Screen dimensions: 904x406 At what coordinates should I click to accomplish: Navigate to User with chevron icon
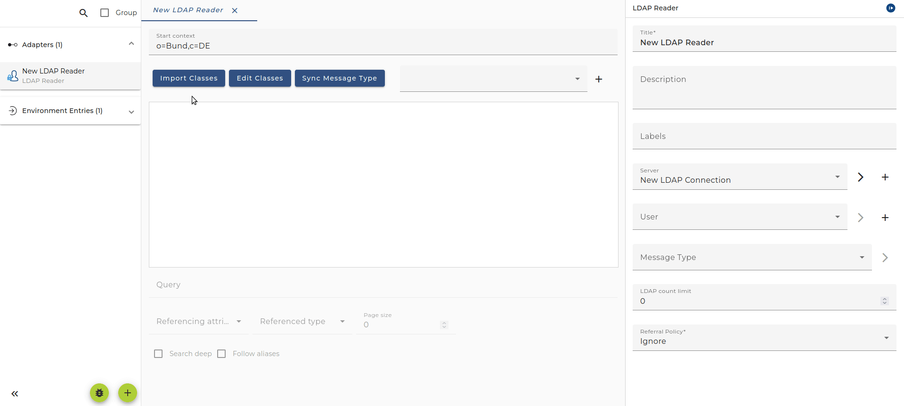[x=861, y=218]
